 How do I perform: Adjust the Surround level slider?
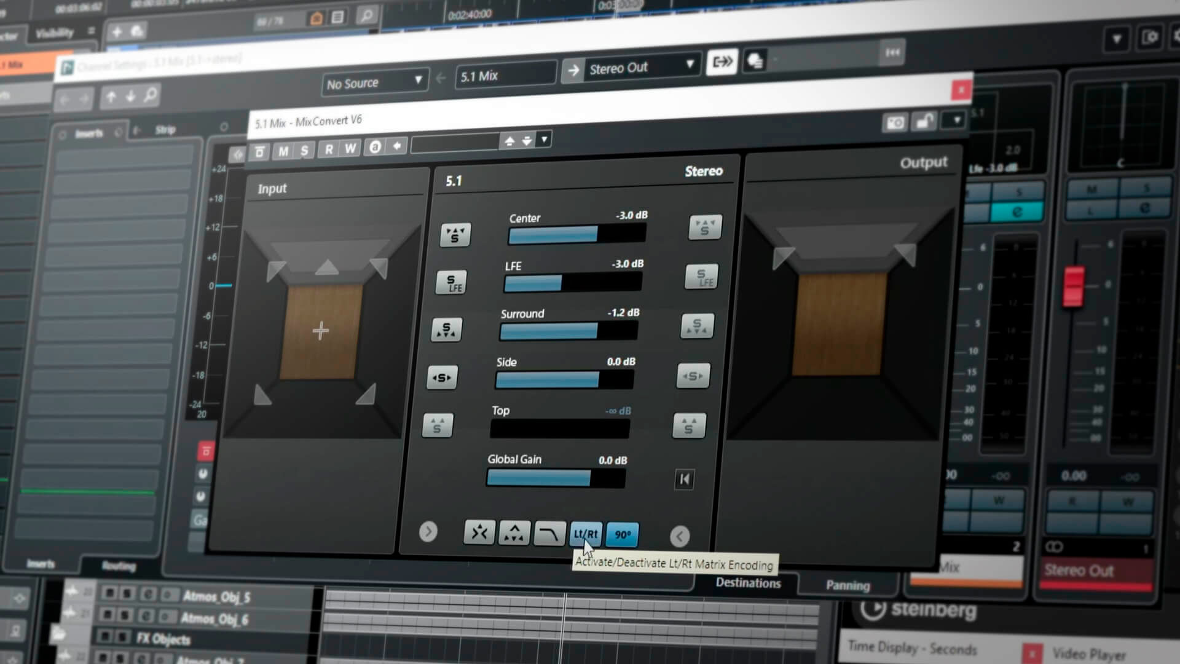click(x=568, y=331)
